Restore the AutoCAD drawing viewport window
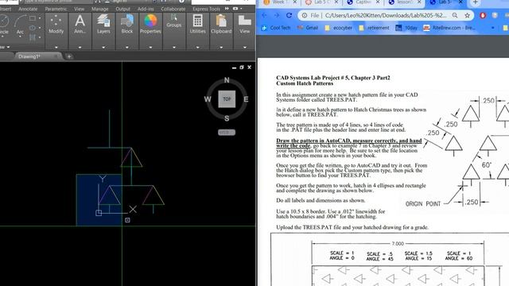The image size is (509, 286). (x=242, y=67)
